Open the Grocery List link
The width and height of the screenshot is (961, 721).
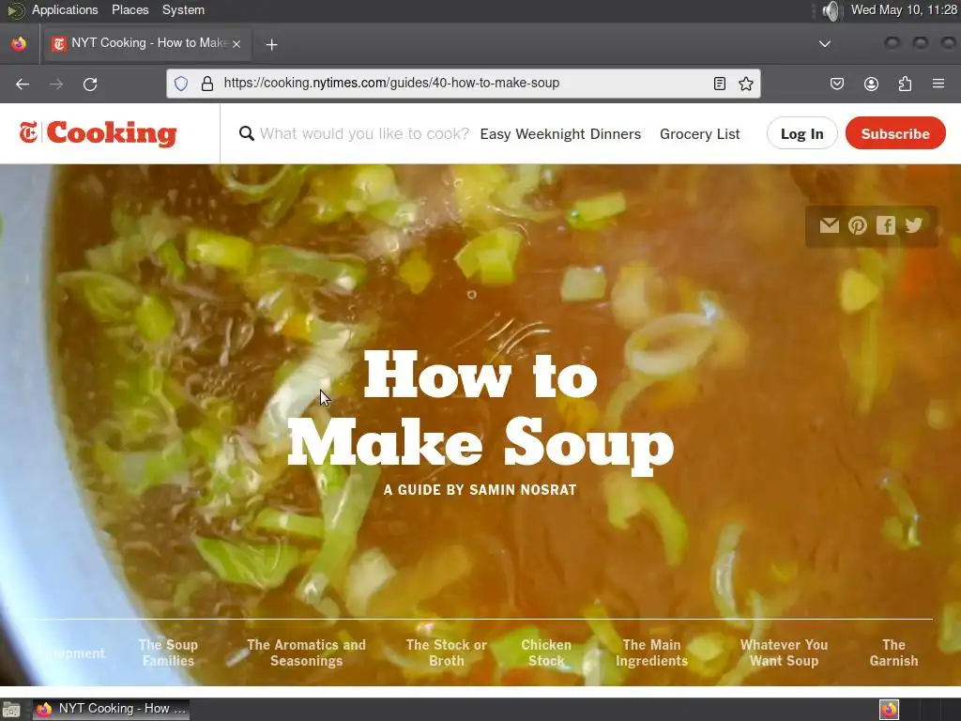coord(700,133)
